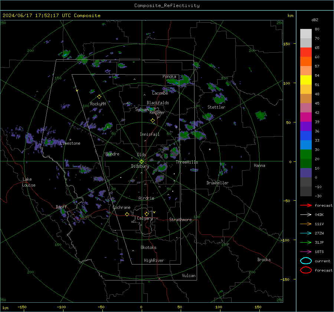Click the Lake Louise label
The width and height of the screenshot is (334, 312).
coord(29,182)
